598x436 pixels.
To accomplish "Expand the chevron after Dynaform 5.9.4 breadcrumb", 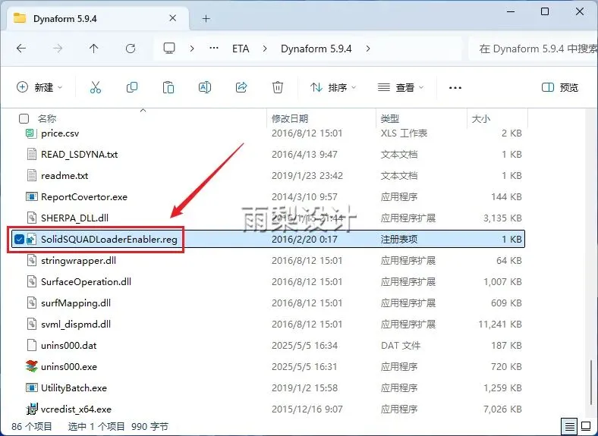I will [x=367, y=49].
